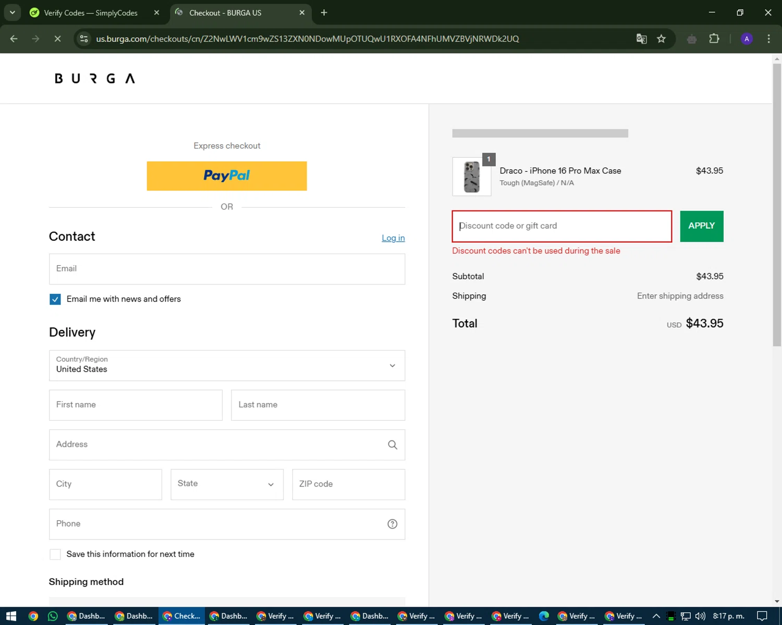Screen dimensions: 782x625
Task: Click the Log in link
Action: click(x=393, y=238)
